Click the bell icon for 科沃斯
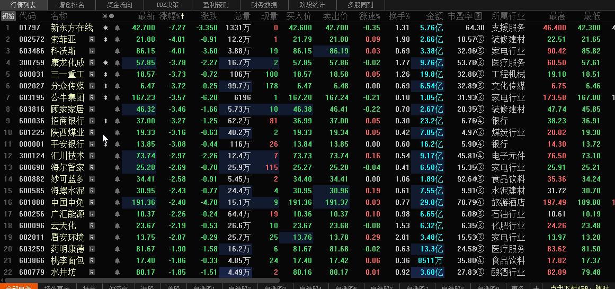The image size is (615, 289). [117, 51]
